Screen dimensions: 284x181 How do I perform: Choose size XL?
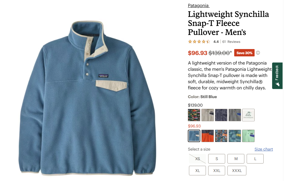pyautogui.click(x=197, y=171)
